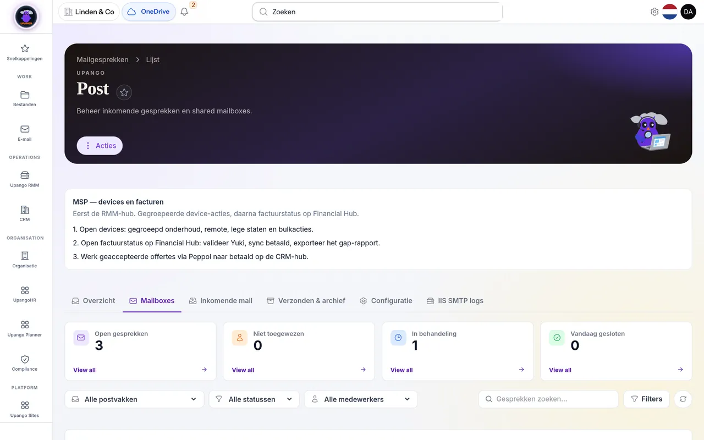Refresh the conversations list
Image resolution: width=704 pixels, height=440 pixels.
point(683,399)
